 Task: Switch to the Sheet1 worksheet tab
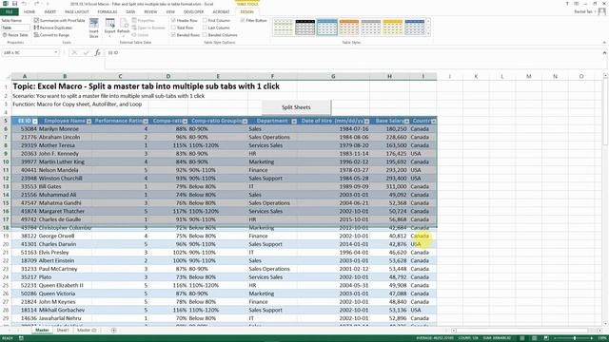coord(63,331)
